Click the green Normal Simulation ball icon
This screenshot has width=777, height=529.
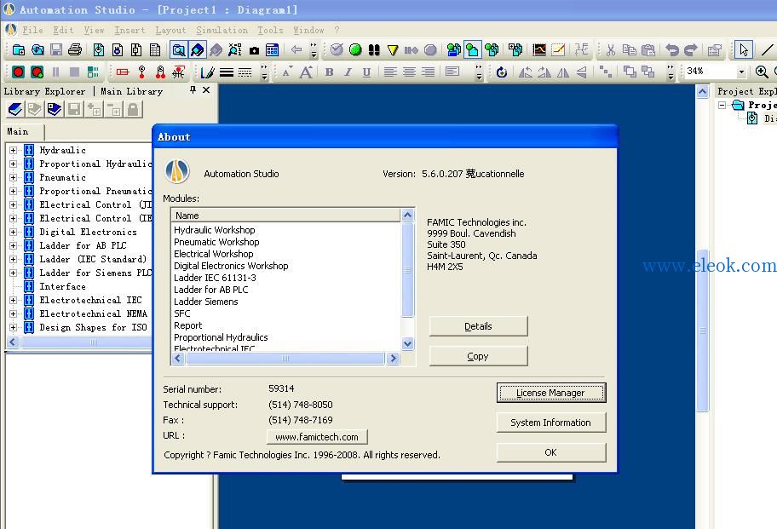click(354, 49)
